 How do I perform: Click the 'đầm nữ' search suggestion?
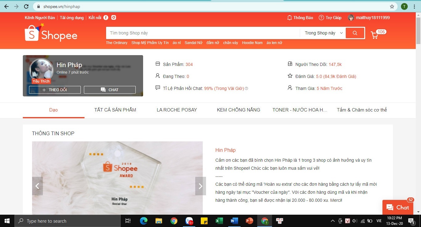click(213, 43)
